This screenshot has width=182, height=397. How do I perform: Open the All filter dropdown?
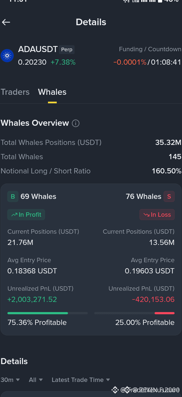[36, 380]
